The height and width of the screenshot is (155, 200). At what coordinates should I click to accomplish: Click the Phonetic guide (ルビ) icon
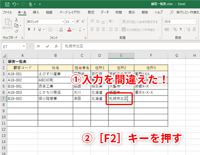pyautogui.click(x=80, y=29)
